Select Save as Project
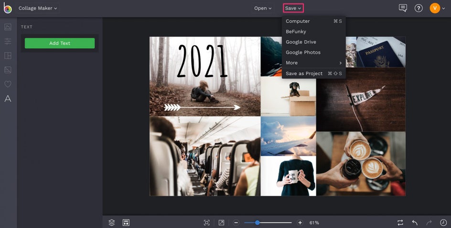 click(x=314, y=74)
